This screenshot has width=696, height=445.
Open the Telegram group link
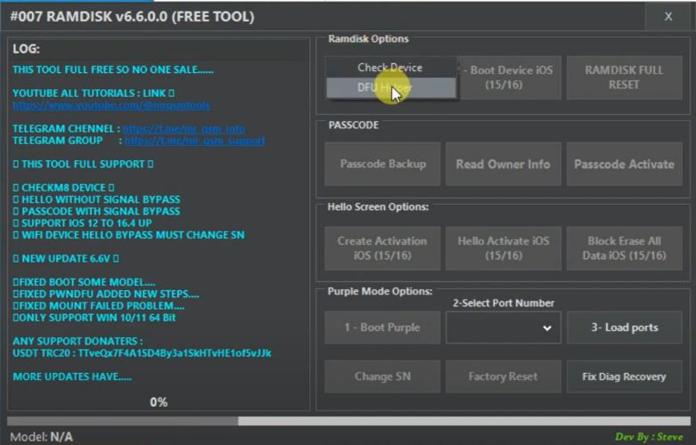coord(195,141)
